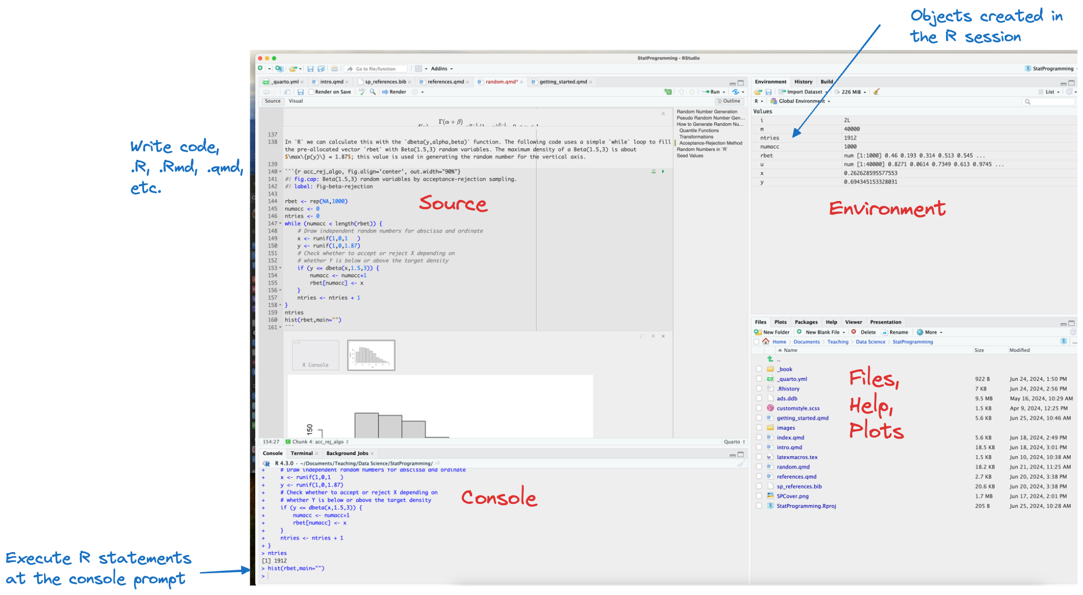Go to the previous chunk (up arrow)

click(x=681, y=92)
